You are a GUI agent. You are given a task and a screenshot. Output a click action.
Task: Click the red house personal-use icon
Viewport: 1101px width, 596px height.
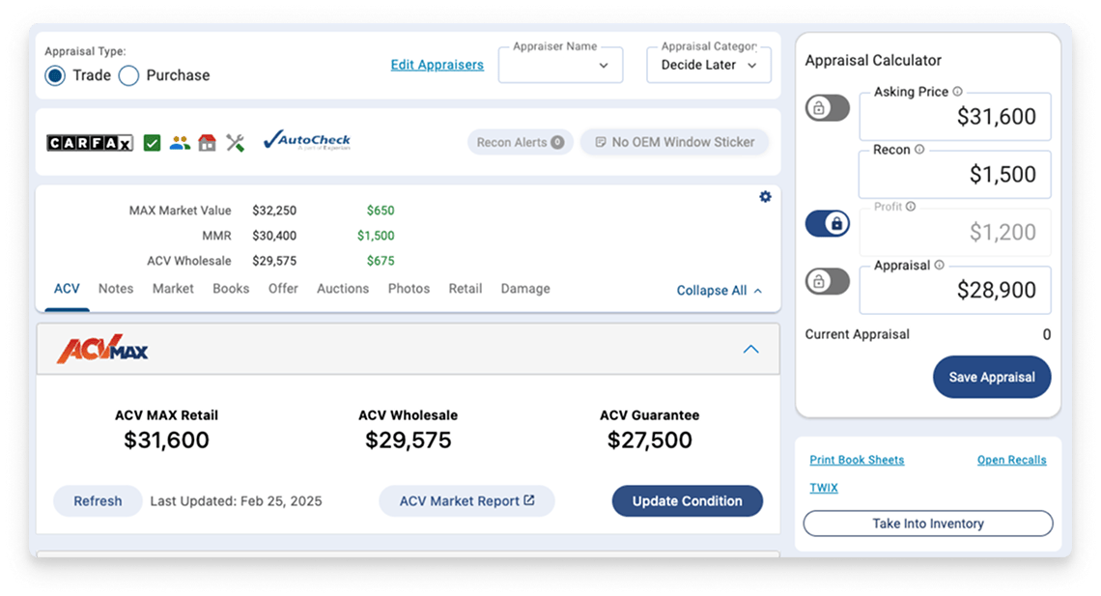point(207,143)
